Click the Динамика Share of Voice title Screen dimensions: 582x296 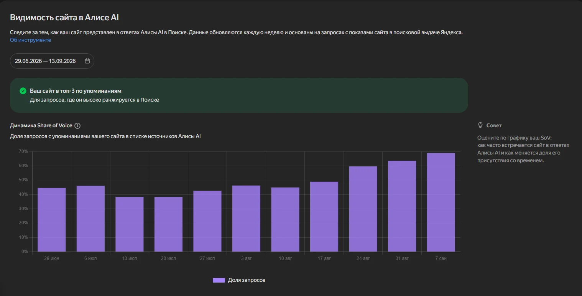point(41,126)
